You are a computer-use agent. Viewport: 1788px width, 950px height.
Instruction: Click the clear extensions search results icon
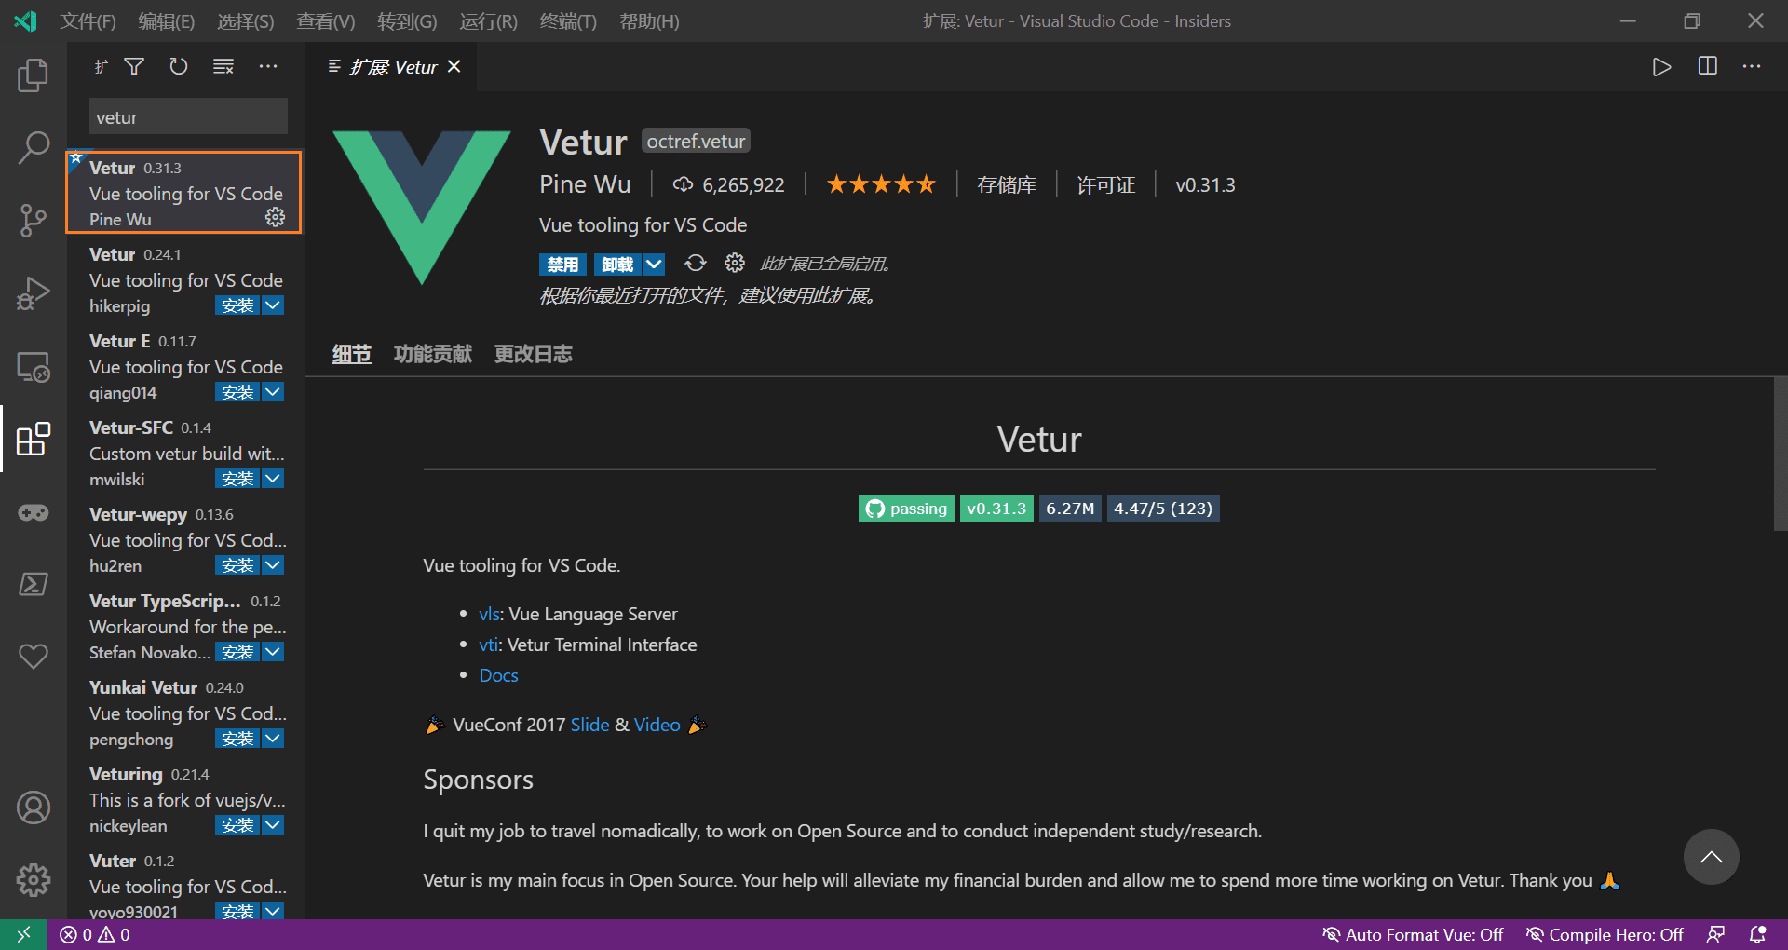[x=223, y=66]
